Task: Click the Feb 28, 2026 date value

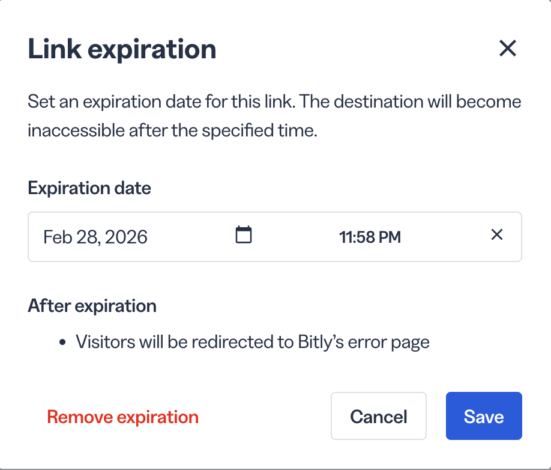Action: 95,237
